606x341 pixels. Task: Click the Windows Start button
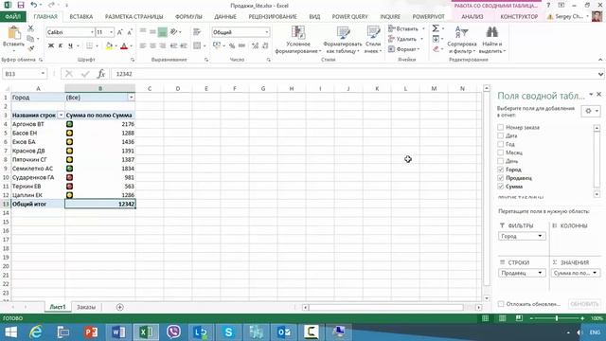[x=10, y=332]
